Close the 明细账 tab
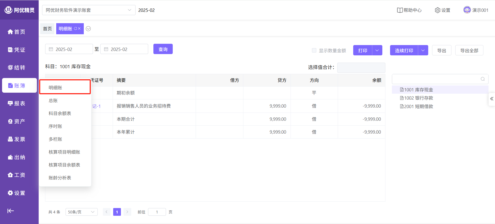 [x=79, y=29]
